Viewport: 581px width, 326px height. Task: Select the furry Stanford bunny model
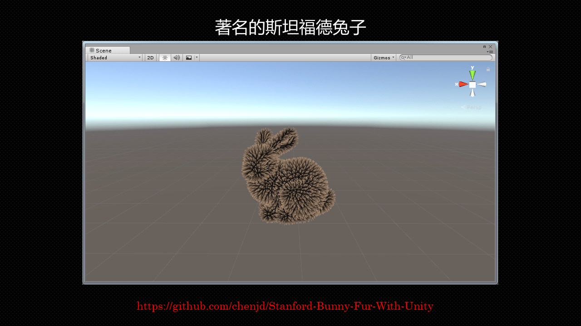288,176
